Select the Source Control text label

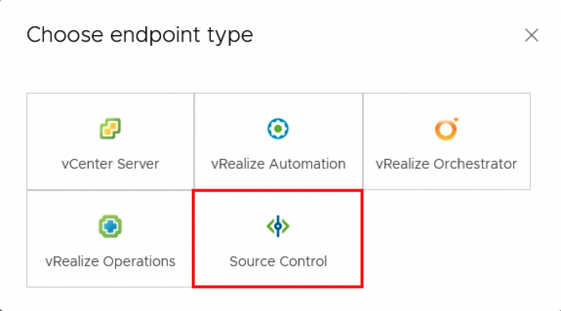[x=278, y=262]
